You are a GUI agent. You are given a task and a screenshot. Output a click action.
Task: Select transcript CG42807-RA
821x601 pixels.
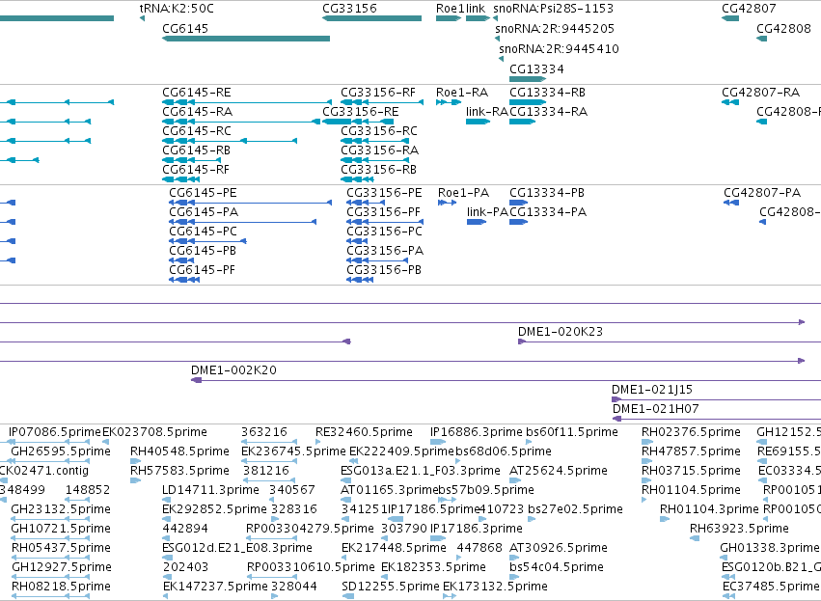[730, 102]
